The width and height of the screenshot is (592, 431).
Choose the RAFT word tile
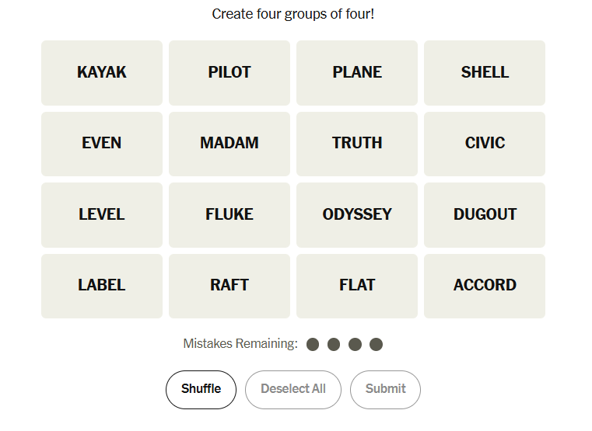click(x=229, y=286)
